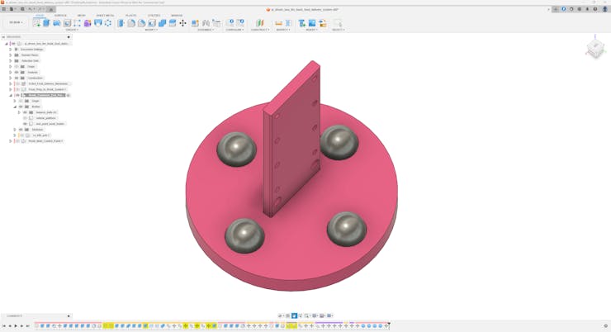Viewport: 611px width, 332px height.
Task: Click the Browser panel header
Action: coord(33,37)
